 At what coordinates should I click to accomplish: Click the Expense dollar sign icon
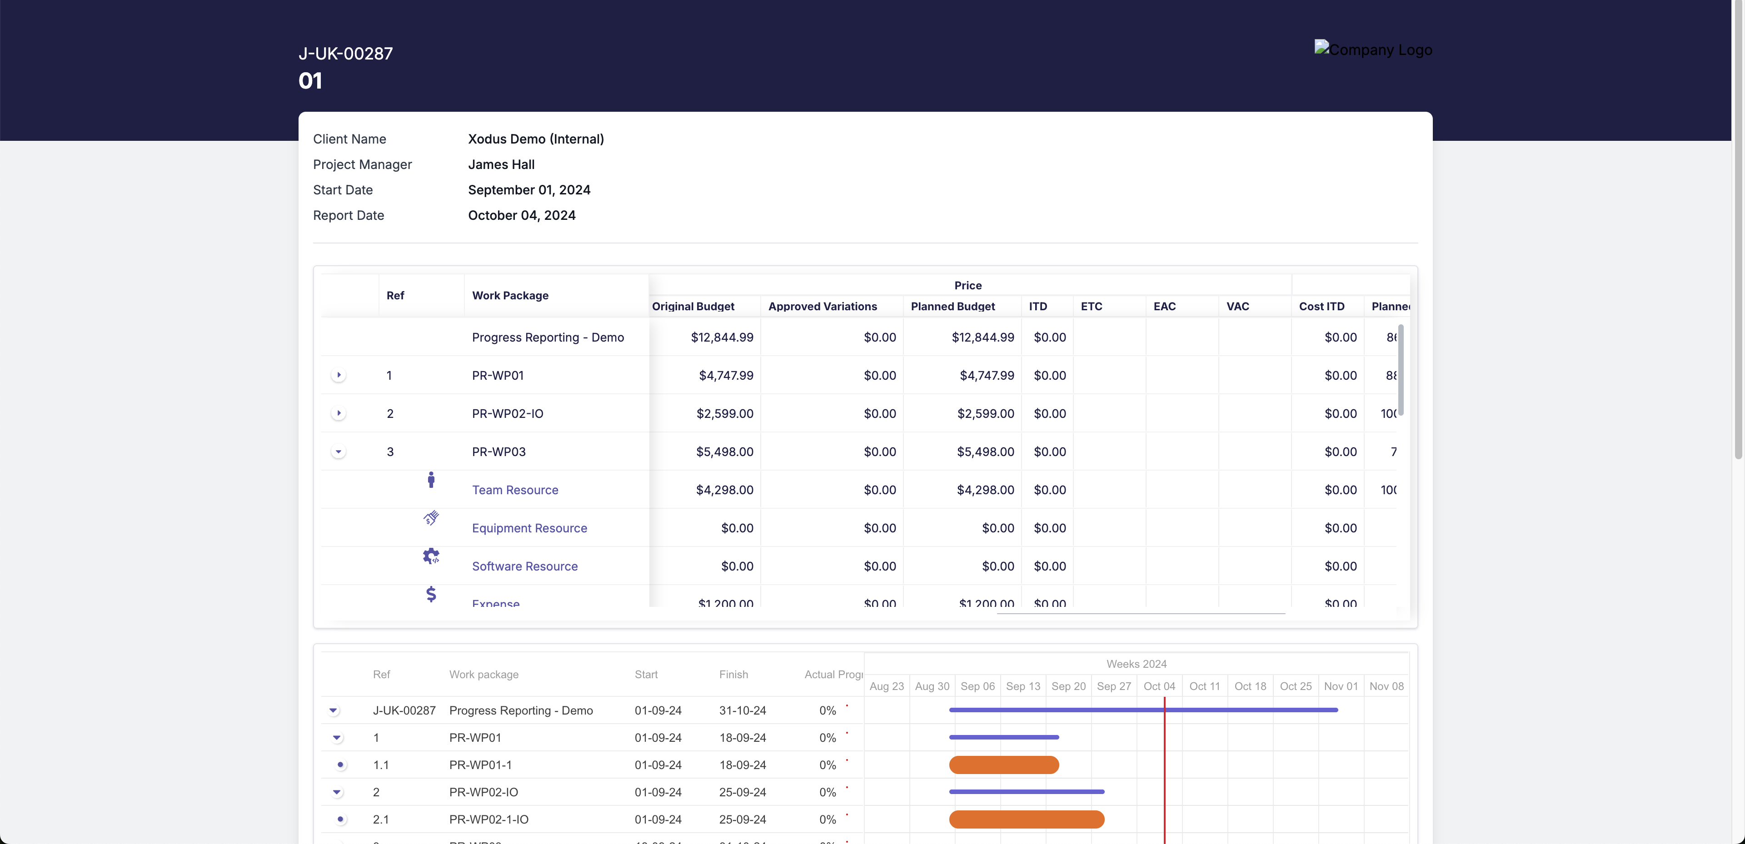click(x=431, y=594)
